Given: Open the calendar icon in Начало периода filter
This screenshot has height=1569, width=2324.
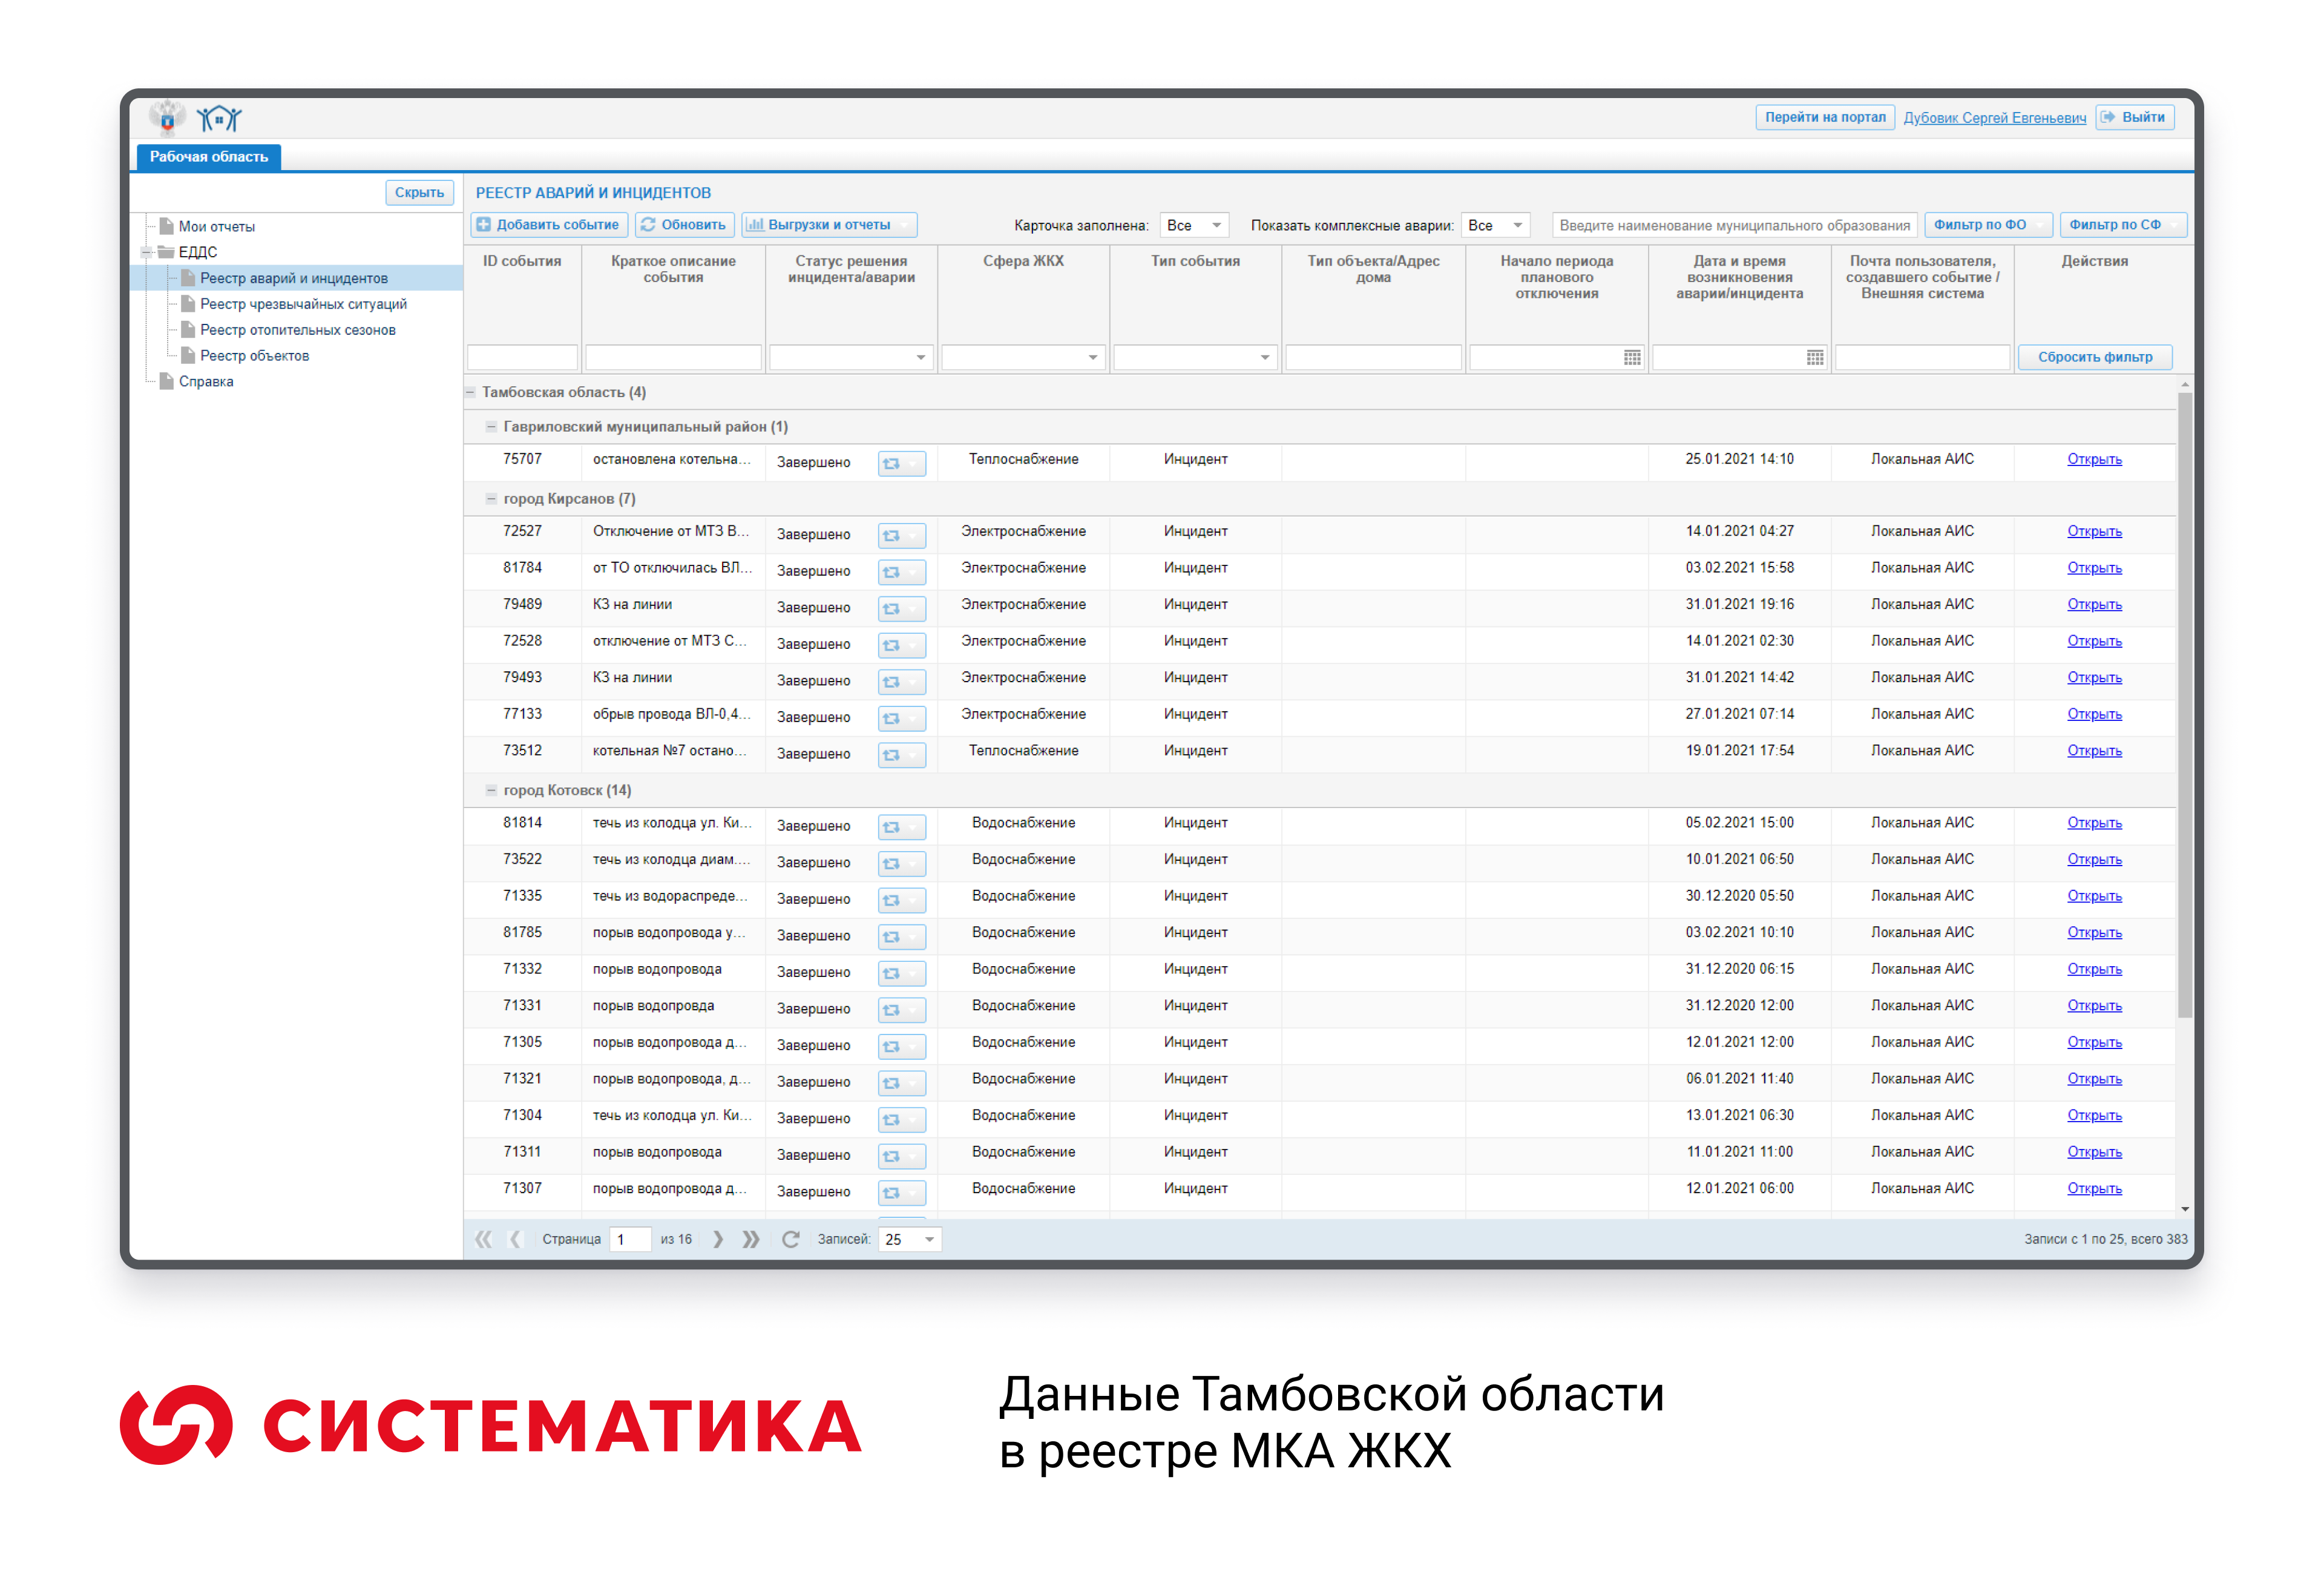Looking at the screenshot, I should [x=1633, y=357].
